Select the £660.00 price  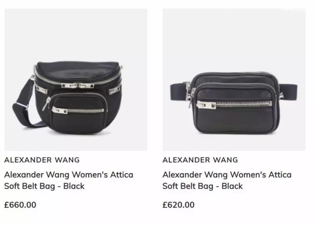(20, 205)
